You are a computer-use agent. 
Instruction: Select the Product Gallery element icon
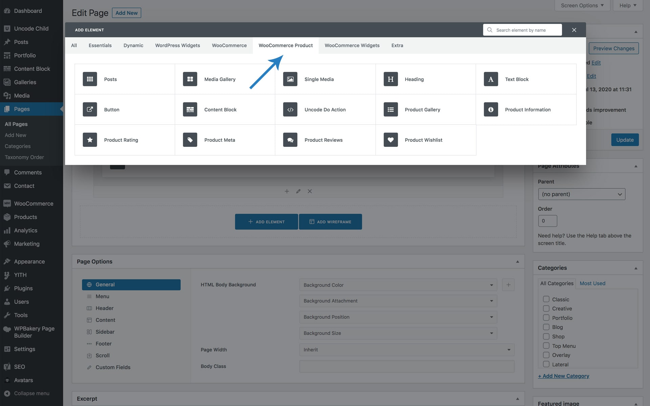click(390, 109)
